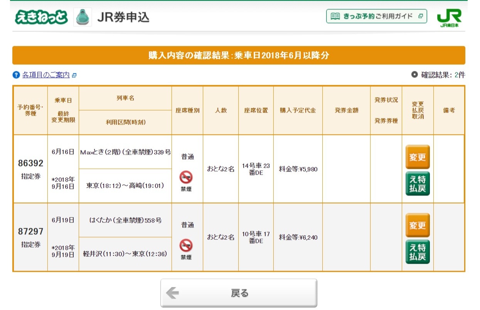Viewport: 480px width, 310px height.
Task: Click the boarding date 6月16日
Action: pyautogui.click(x=63, y=152)
